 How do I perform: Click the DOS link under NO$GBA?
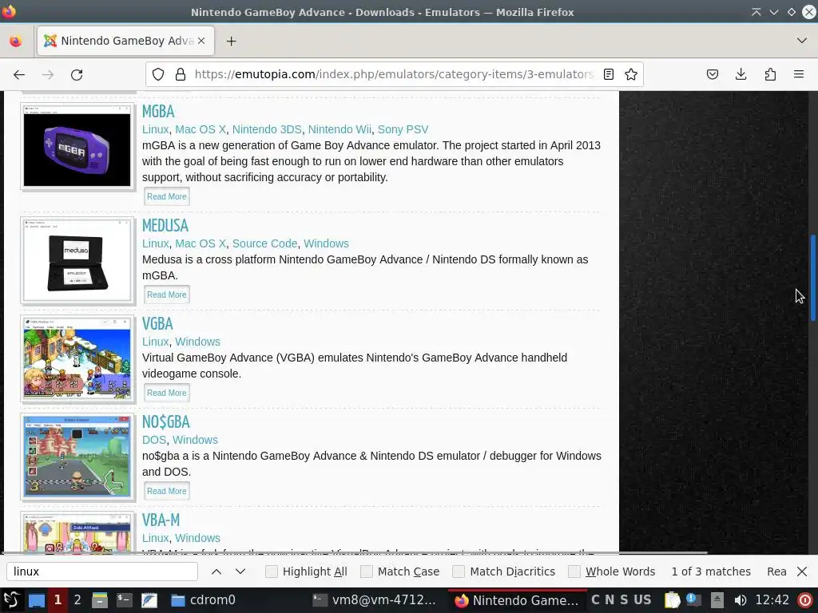pos(154,440)
